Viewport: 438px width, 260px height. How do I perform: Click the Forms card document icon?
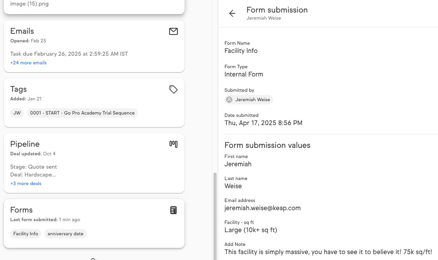point(173,210)
